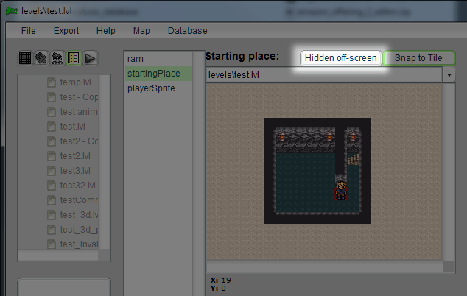Click the file icon beside temp.lvl

point(52,82)
